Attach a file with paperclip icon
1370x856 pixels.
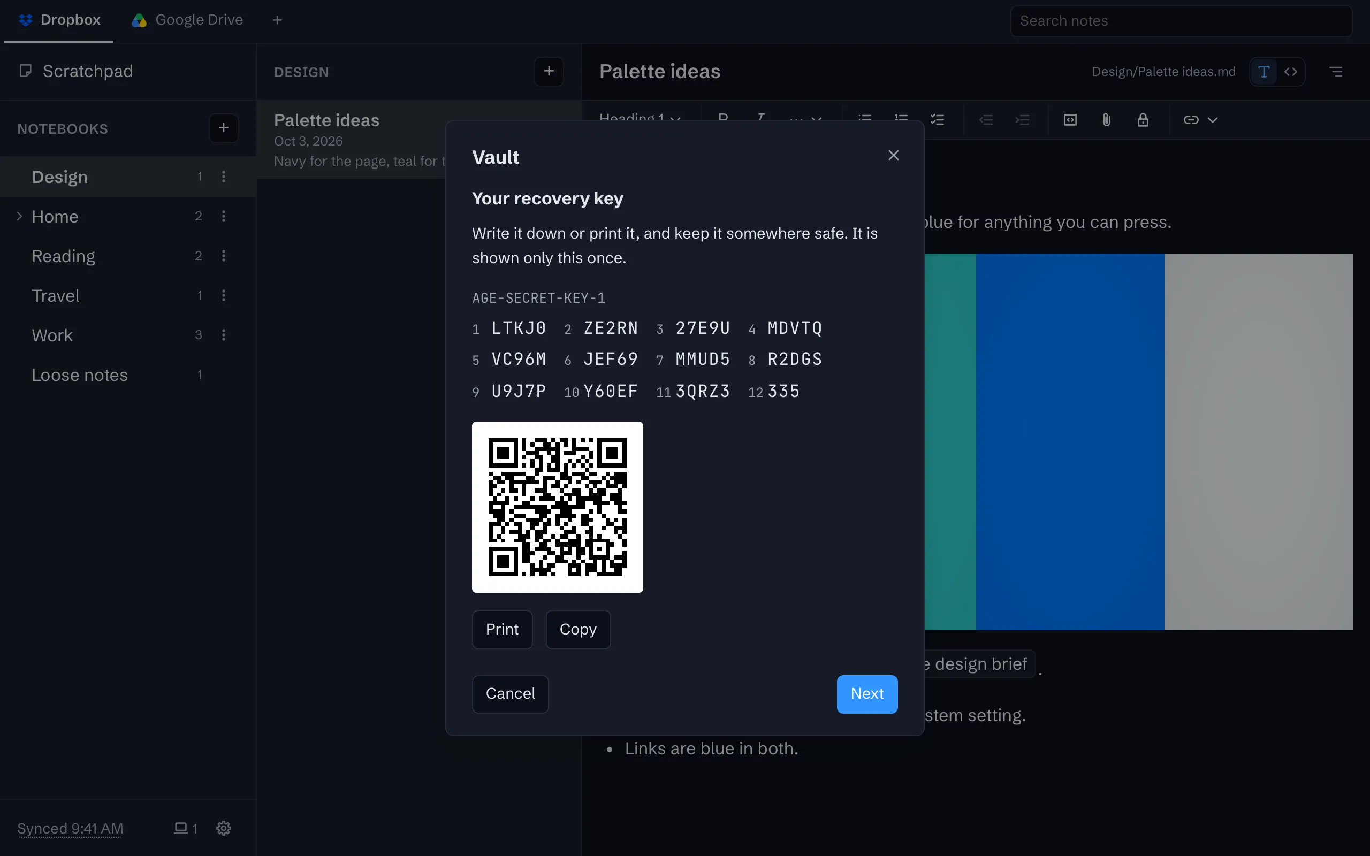point(1106,120)
